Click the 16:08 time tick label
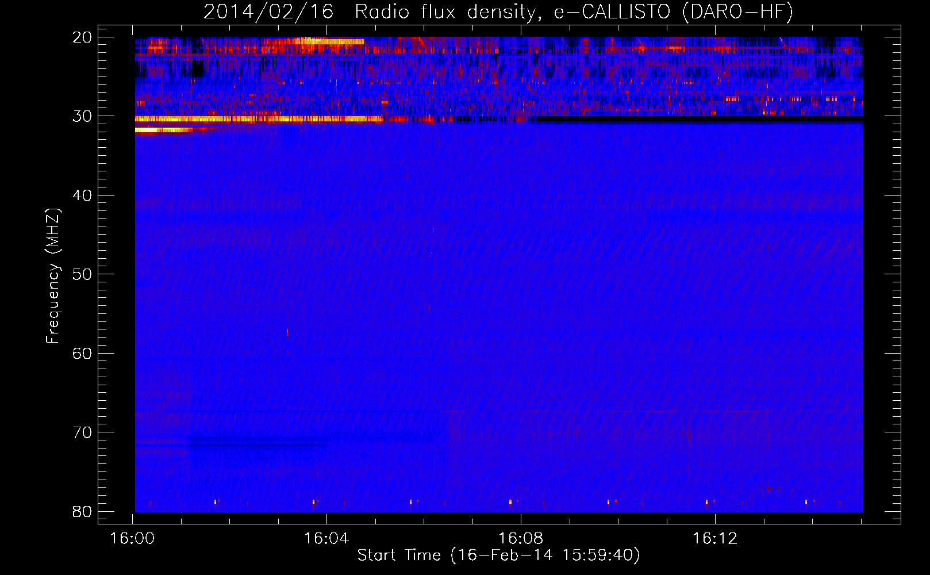930x575 pixels. pyautogui.click(x=521, y=539)
